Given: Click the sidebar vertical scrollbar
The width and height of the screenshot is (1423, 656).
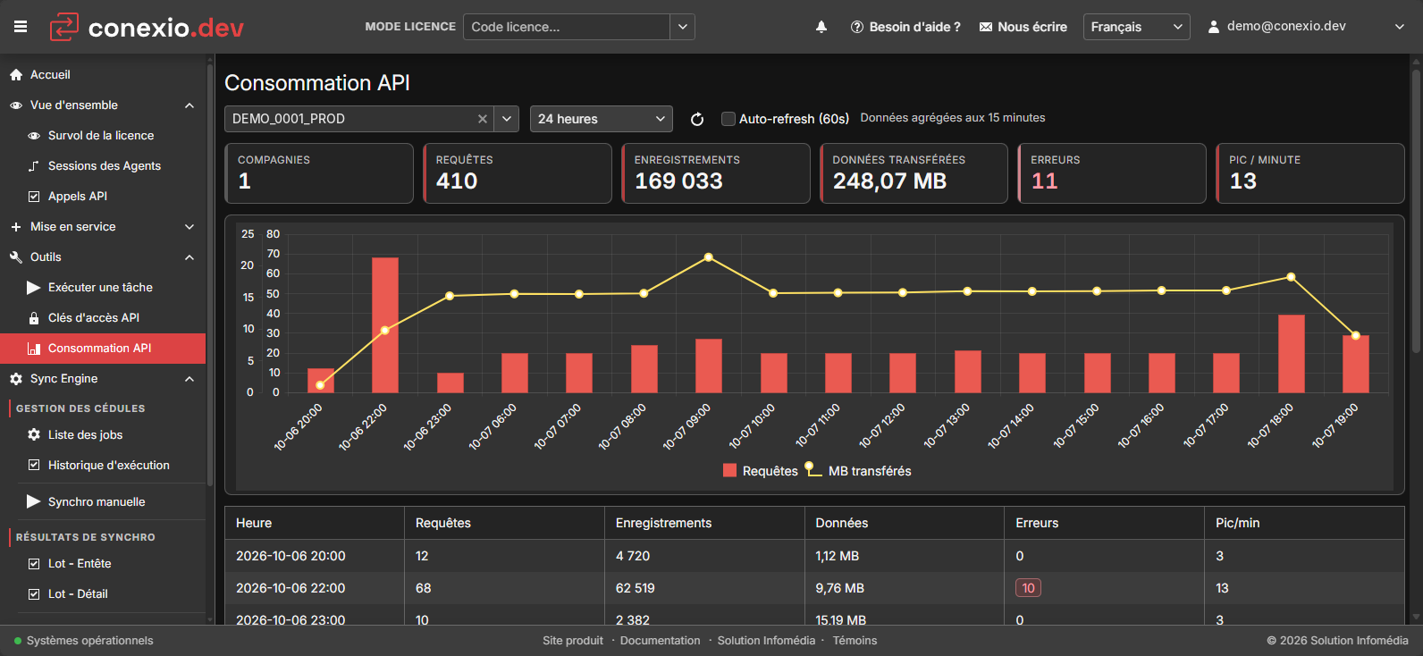Looking at the screenshot, I should 210,277.
